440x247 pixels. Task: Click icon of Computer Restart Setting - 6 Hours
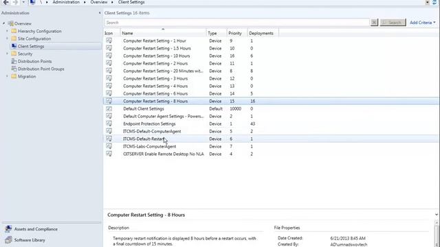coord(109,93)
